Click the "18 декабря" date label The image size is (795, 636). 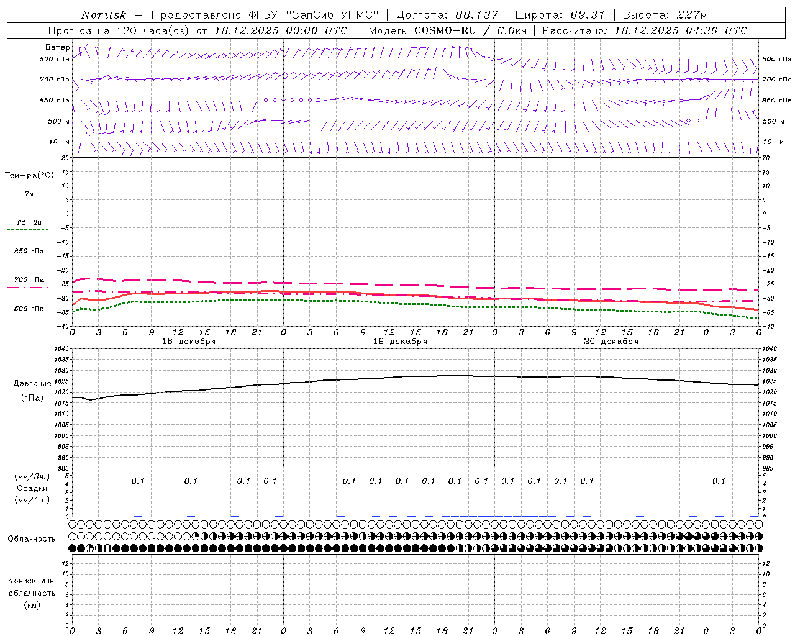[189, 342]
